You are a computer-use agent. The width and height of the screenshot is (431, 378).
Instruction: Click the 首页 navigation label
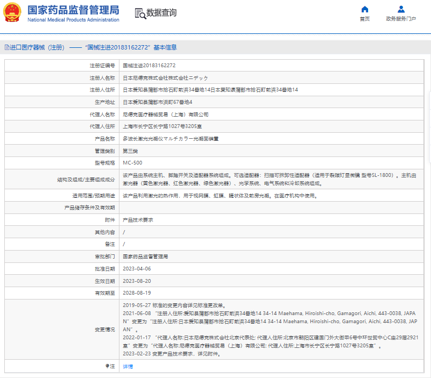coord(365,19)
